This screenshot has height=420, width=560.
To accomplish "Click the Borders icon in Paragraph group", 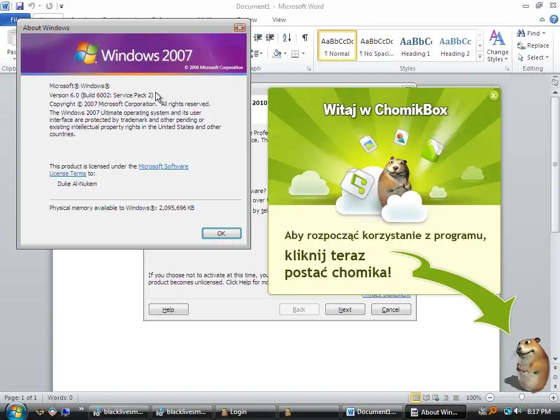I will 295,54.
